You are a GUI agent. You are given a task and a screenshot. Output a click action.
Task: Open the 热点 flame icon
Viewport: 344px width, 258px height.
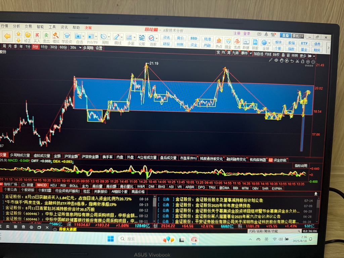[219, 41]
